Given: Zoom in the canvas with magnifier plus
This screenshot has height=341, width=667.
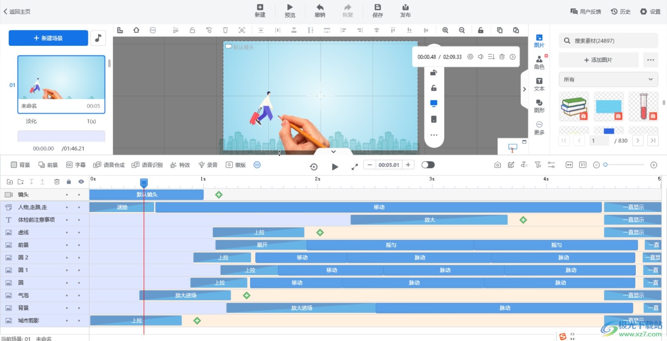Looking at the screenshot, I should pyautogui.click(x=445, y=30).
